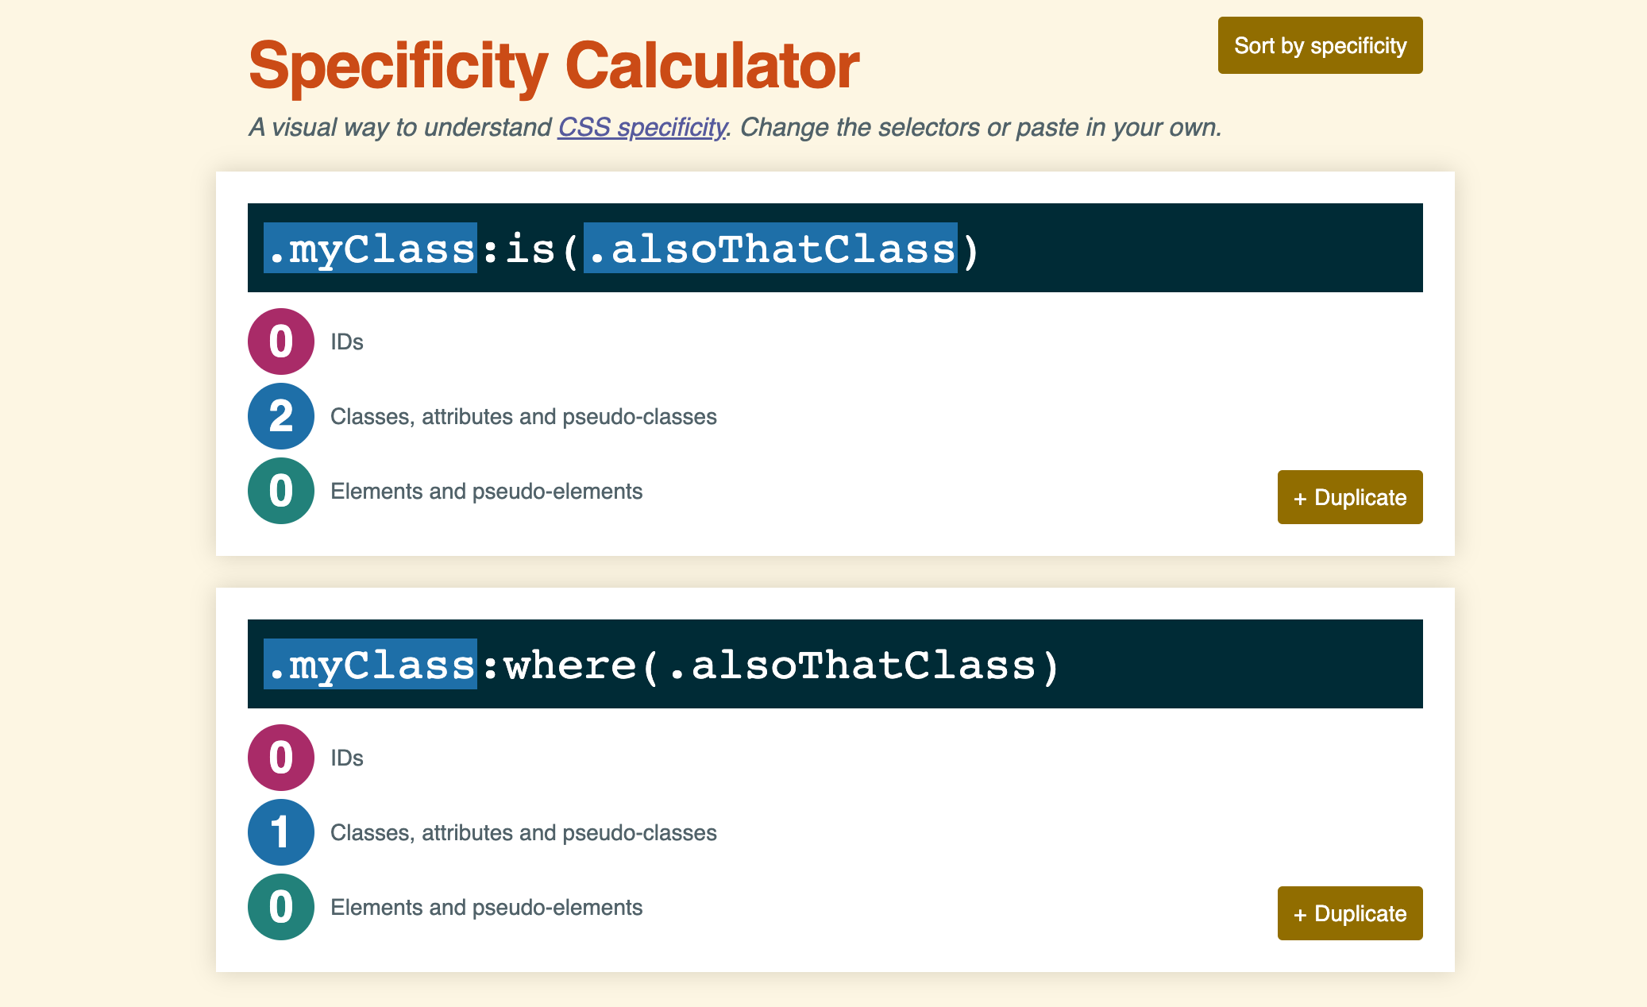Duplicate the :where() selector card
Screen dimensions: 1647x1007
click(1349, 913)
